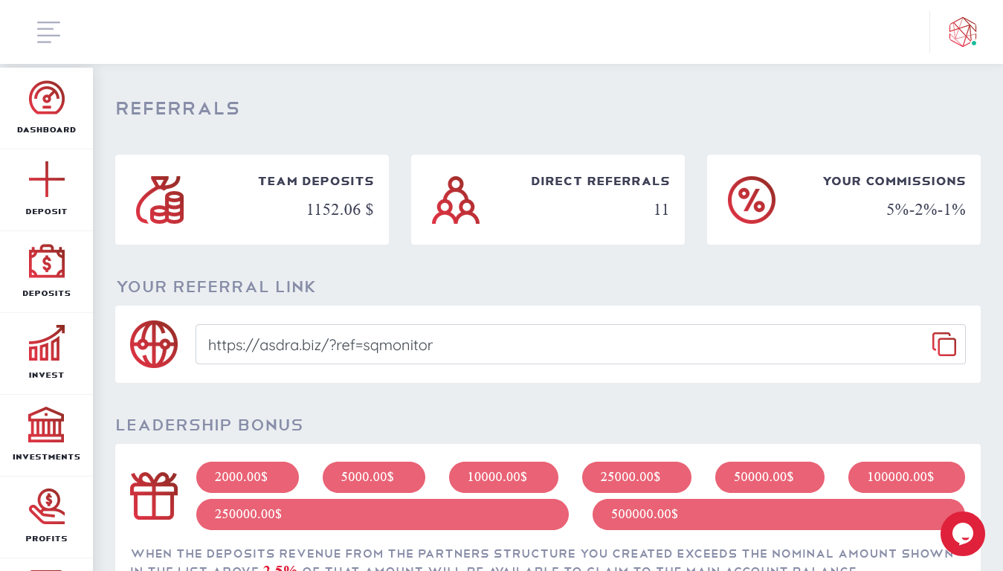
Task: Select the 5000.00$ leadership bonus pill
Action: (374, 477)
